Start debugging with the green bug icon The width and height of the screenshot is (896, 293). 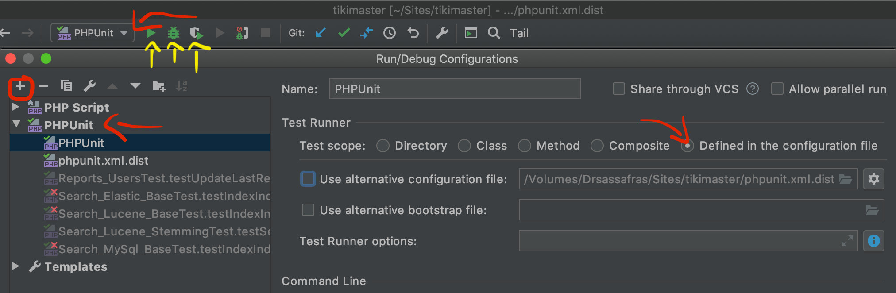point(174,33)
